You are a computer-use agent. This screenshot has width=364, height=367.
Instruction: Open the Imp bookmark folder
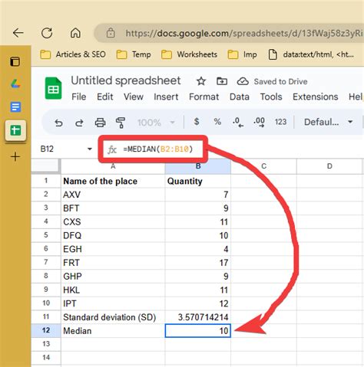(242, 54)
